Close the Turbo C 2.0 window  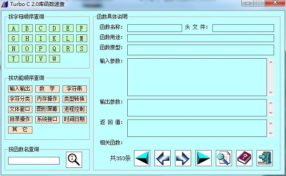pos(275,2)
